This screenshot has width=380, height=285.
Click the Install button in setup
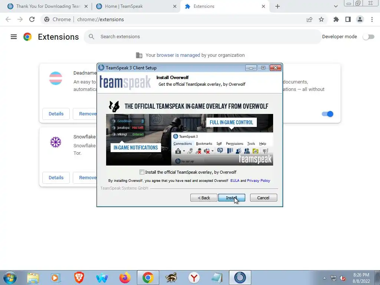[232, 198]
